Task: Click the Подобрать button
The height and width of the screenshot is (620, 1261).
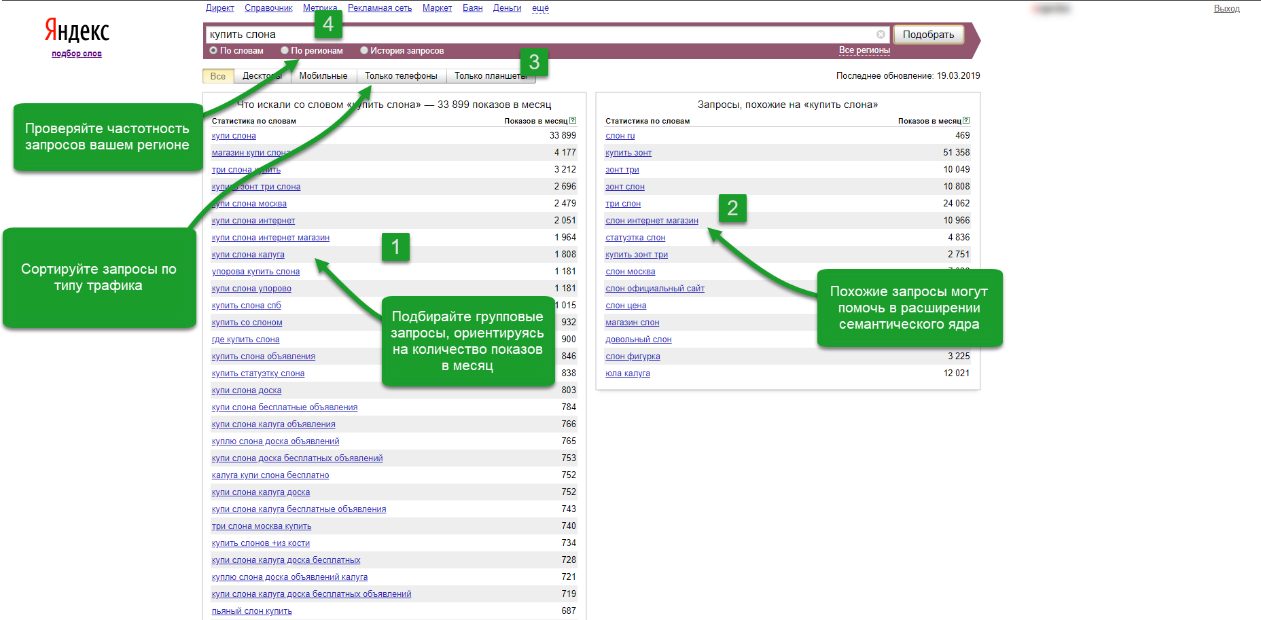Action: (x=928, y=35)
